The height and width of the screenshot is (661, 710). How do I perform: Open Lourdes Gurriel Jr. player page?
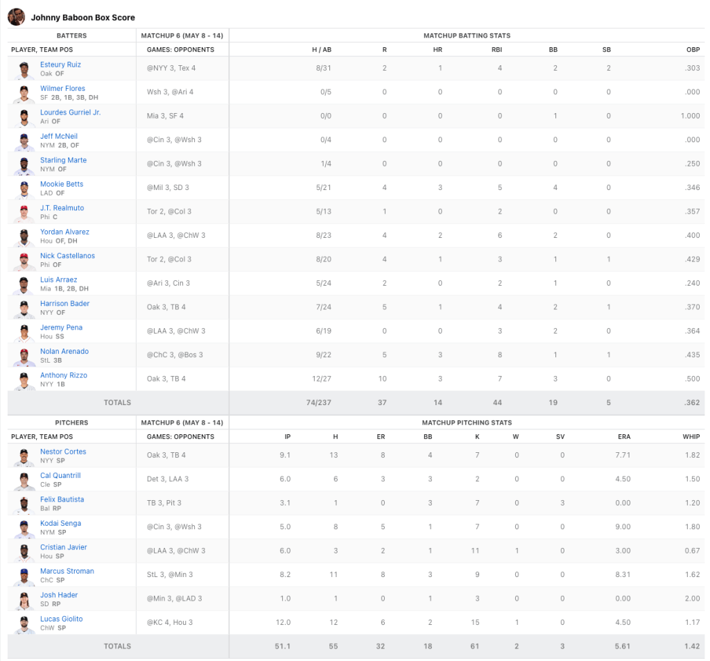coord(70,112)
